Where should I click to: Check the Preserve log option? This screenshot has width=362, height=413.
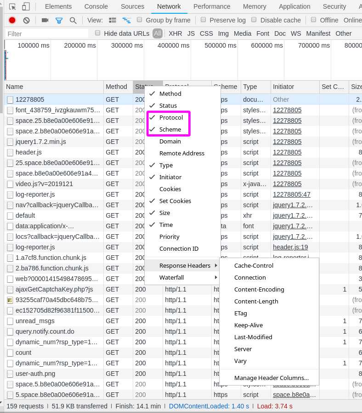click(x=204, y=20)
